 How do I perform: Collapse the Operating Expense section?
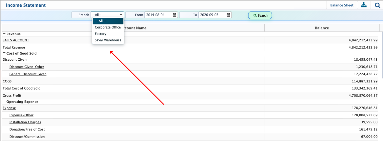click(x=4, y=102)
